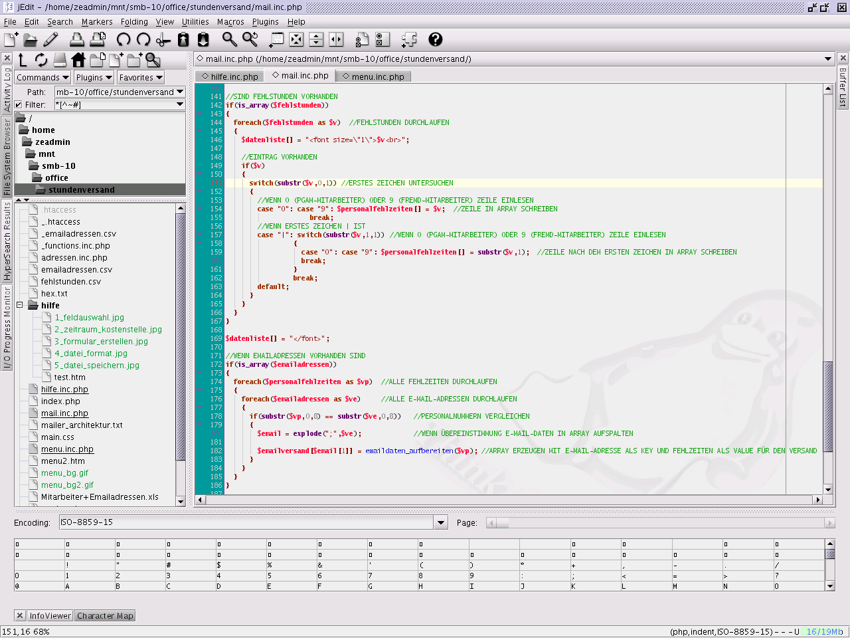
Task: Open the Folding menu
Action: [x=134, y=22]
